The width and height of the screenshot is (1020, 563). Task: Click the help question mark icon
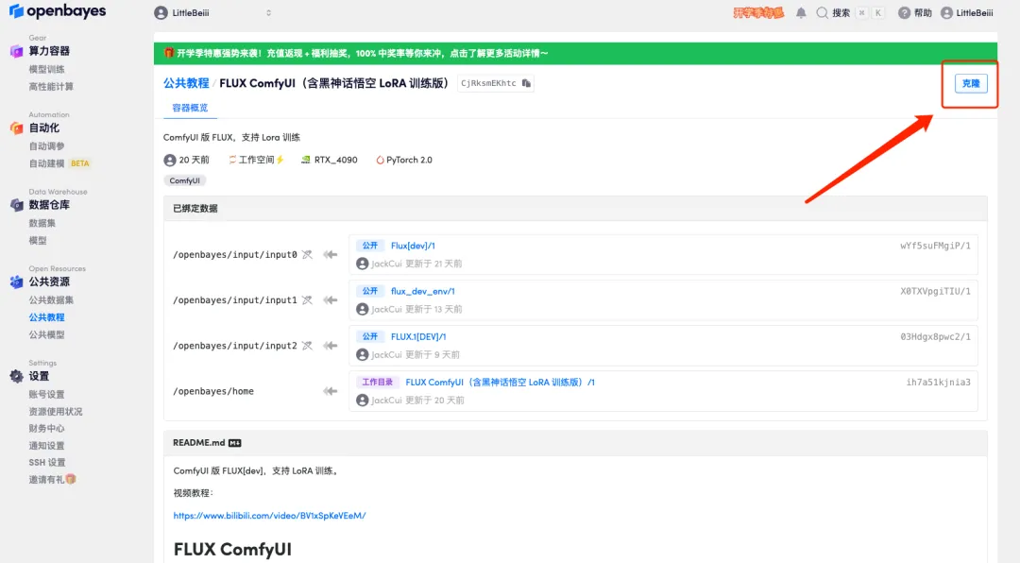click(x=904, y=13)
